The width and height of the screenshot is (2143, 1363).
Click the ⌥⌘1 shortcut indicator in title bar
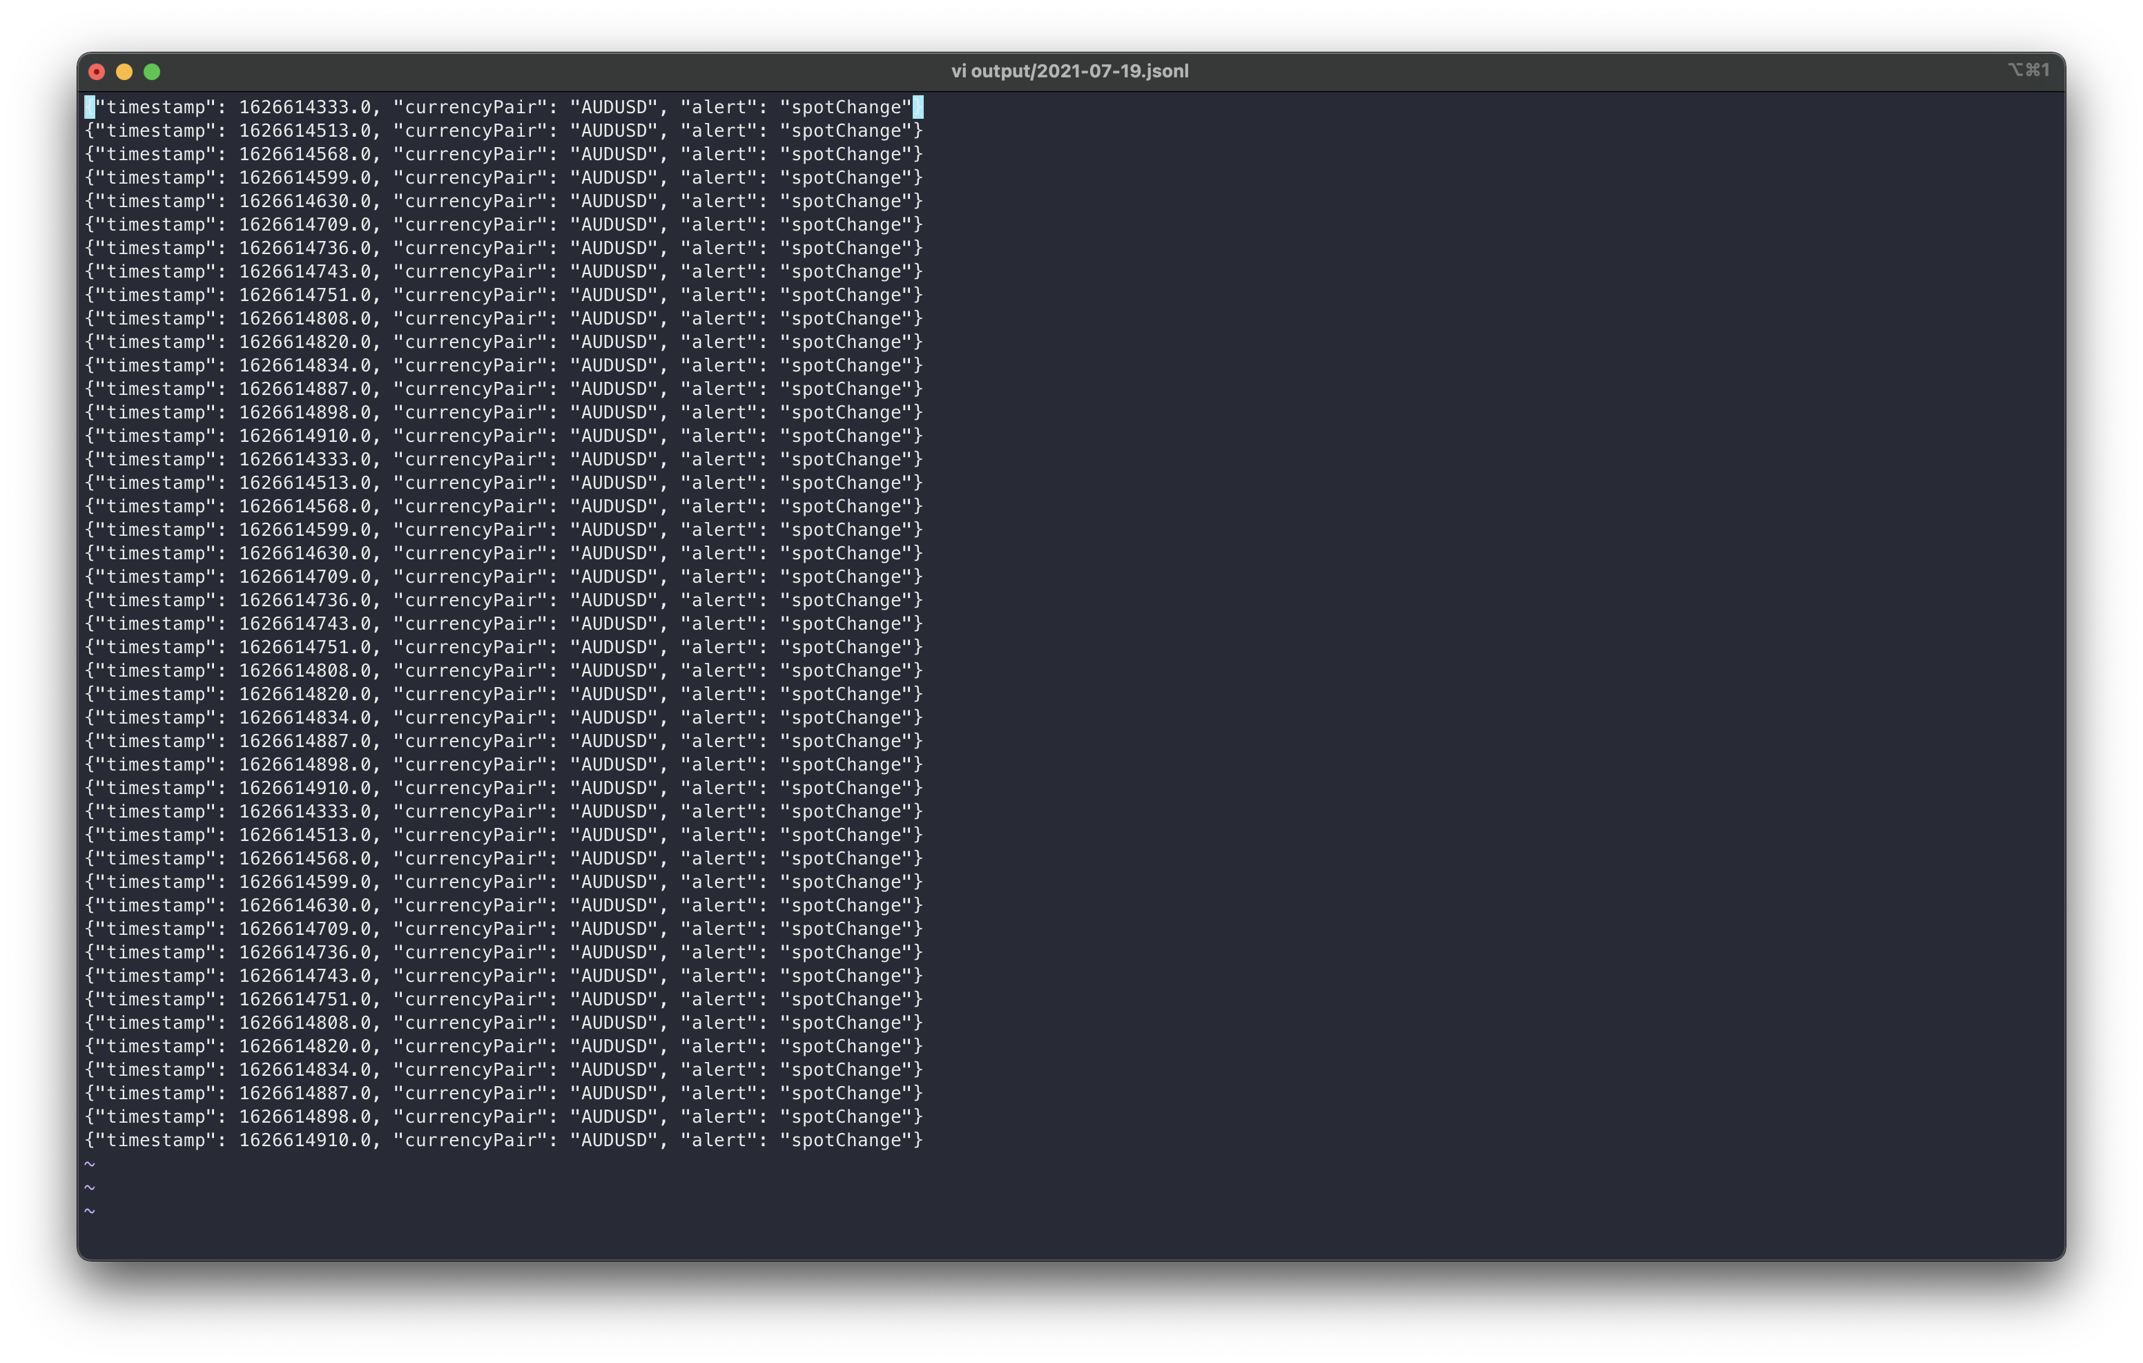coord(2028,70)
